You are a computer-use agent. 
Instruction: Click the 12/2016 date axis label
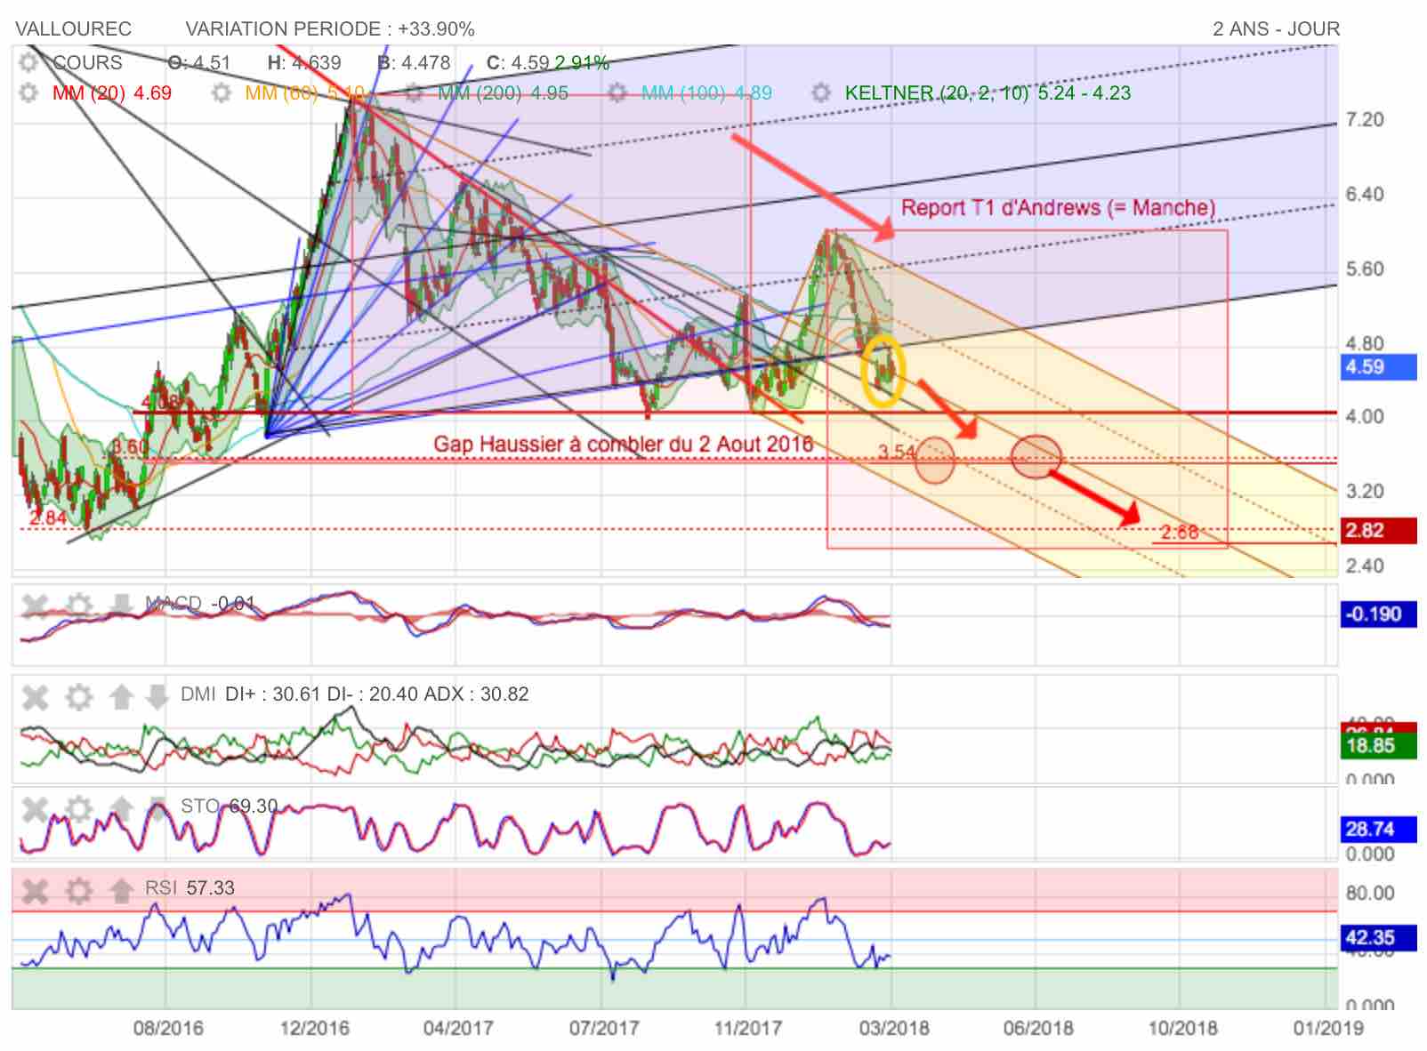click(x=314, y=1028)
